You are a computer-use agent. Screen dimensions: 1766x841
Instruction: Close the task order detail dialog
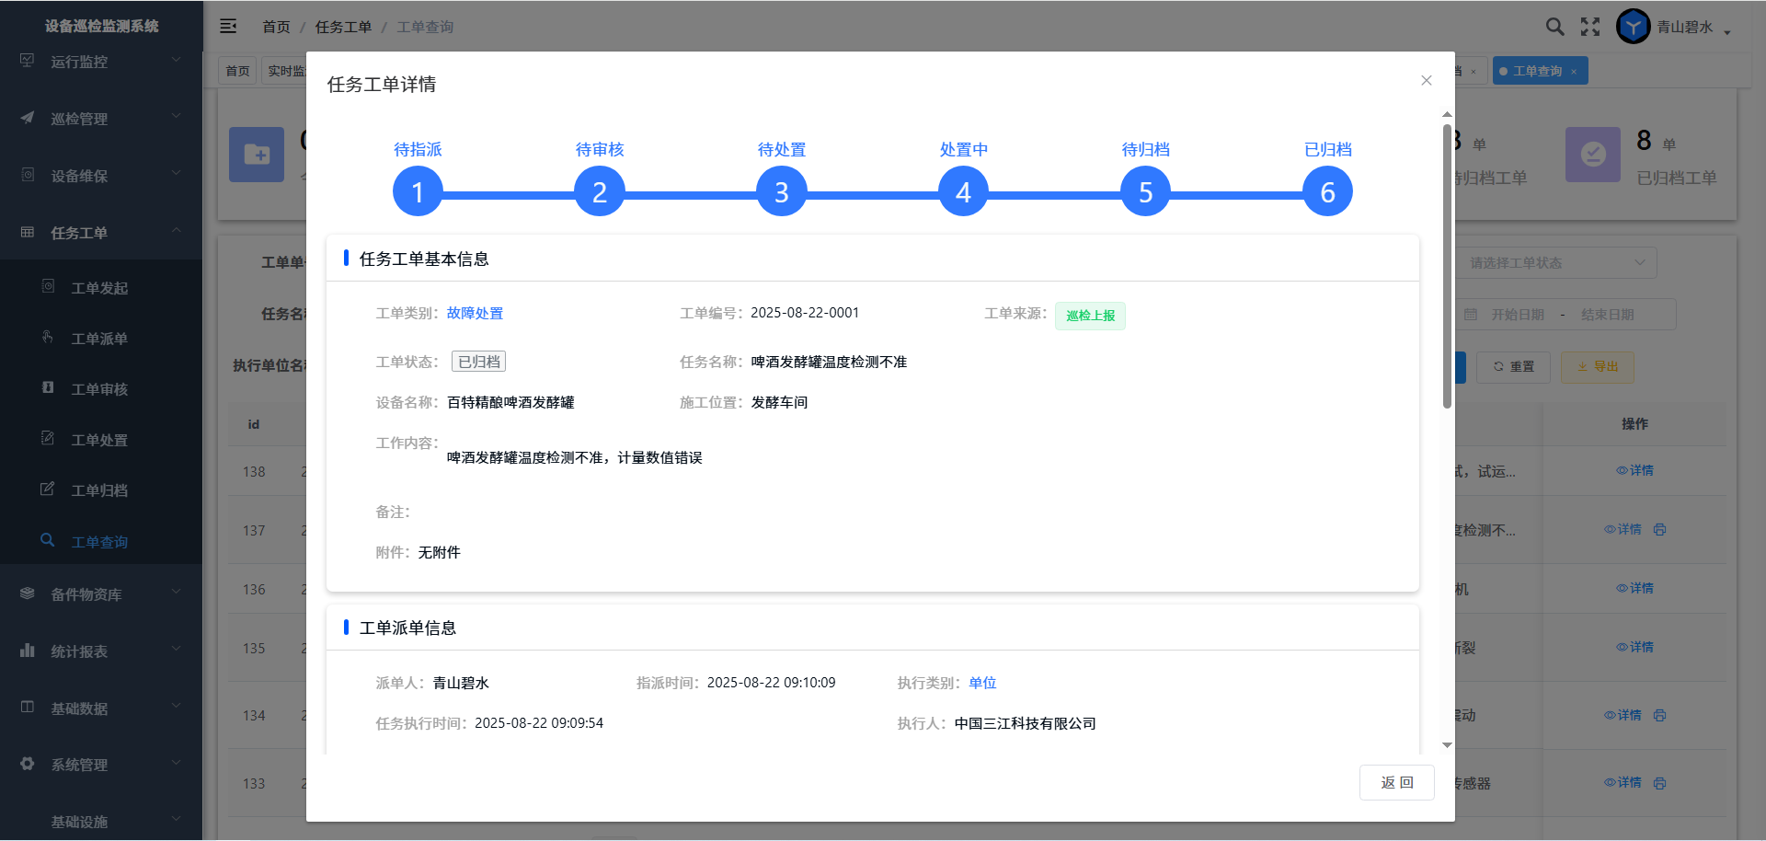[x=1426, y=81]
